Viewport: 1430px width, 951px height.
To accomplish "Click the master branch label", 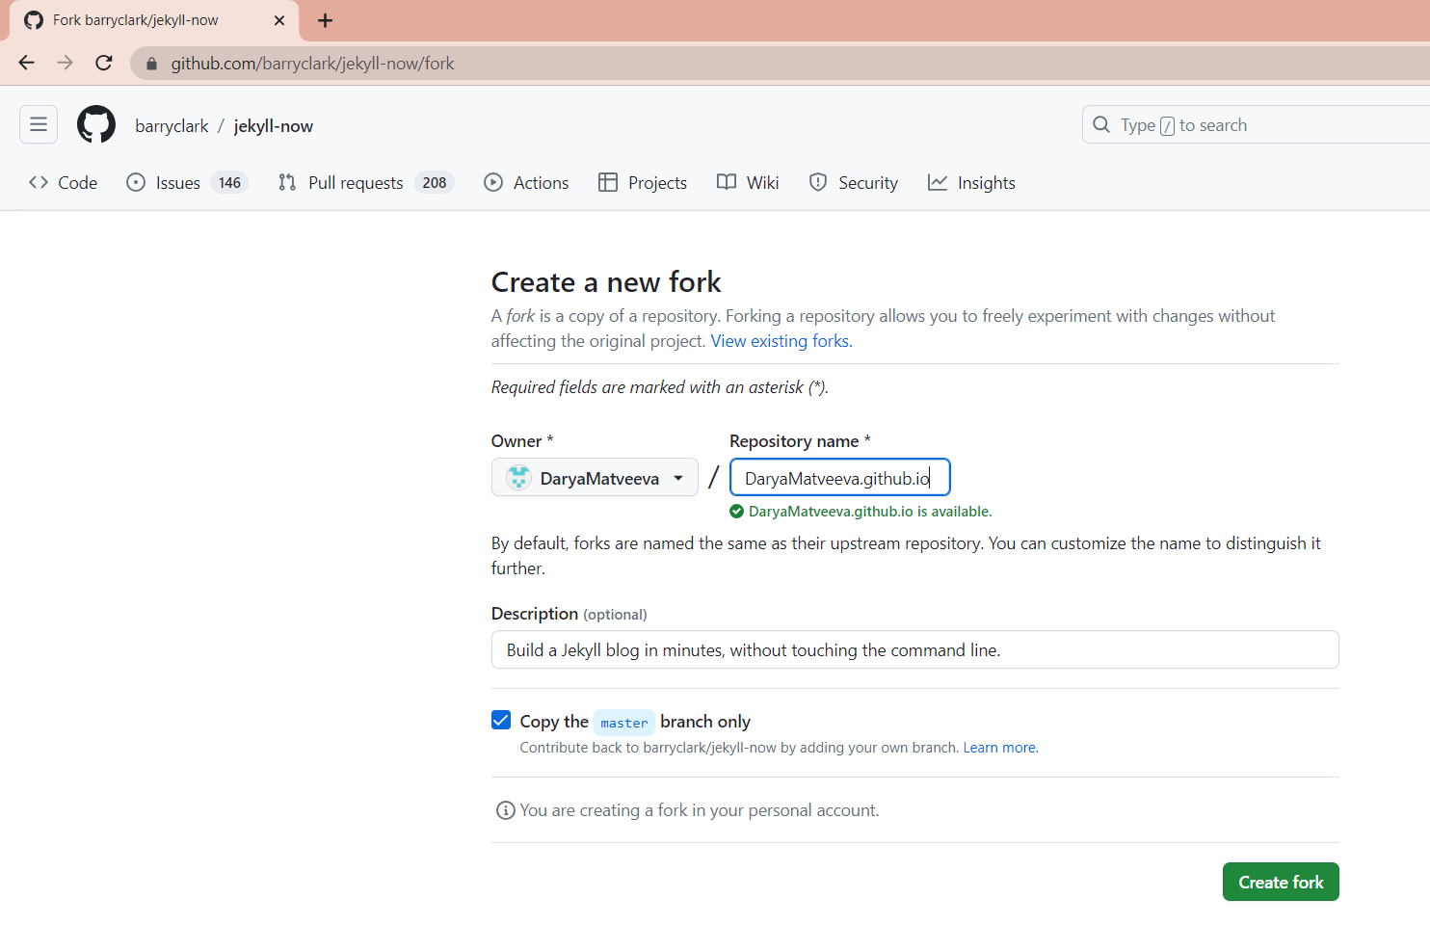I will [x=624, y=722].
